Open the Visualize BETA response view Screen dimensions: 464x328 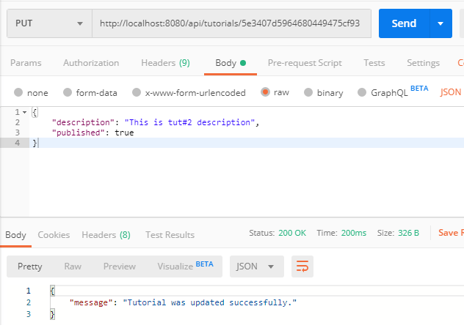pos(185,266)
